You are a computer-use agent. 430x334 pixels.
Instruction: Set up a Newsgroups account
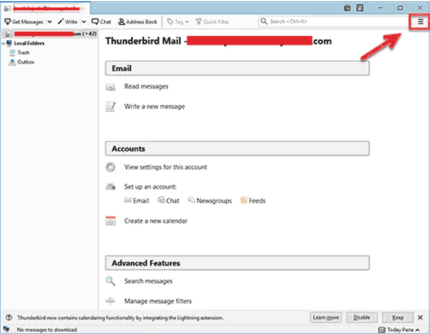(210, 201)
